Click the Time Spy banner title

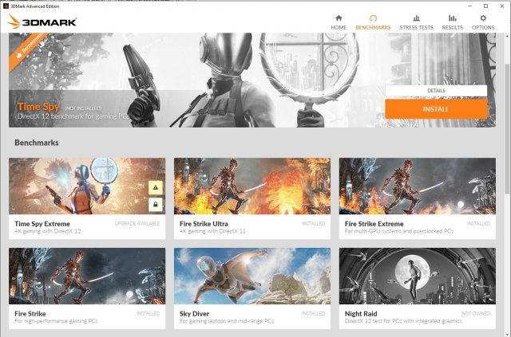38,107
